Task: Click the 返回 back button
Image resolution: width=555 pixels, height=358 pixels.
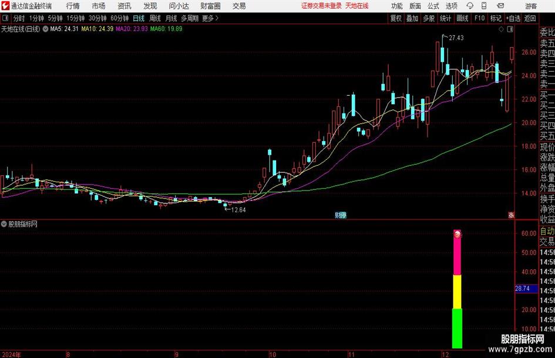Action: (530, 18)
